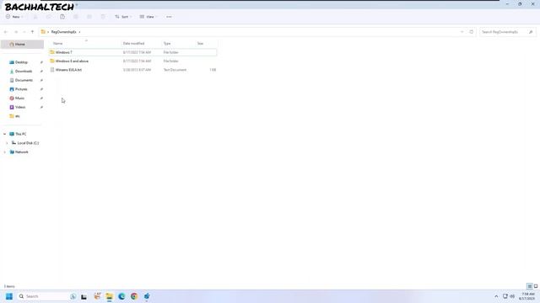Click the search magnifier icon

click(x=531, y=32)
